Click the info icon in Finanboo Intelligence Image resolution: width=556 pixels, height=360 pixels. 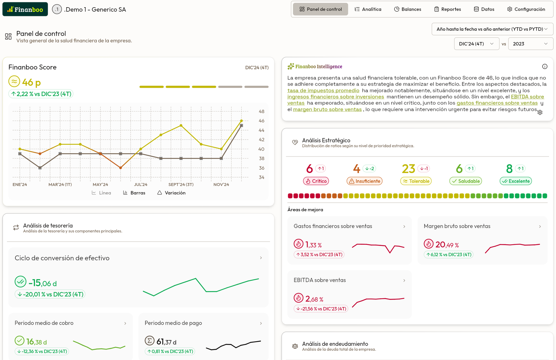544,67
